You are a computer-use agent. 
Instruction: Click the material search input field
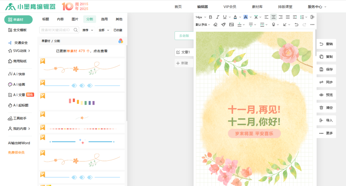pos(59,30)
